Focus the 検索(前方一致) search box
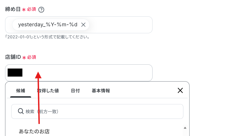Viewport: 230px width, 136px height. tap(97, 112)
